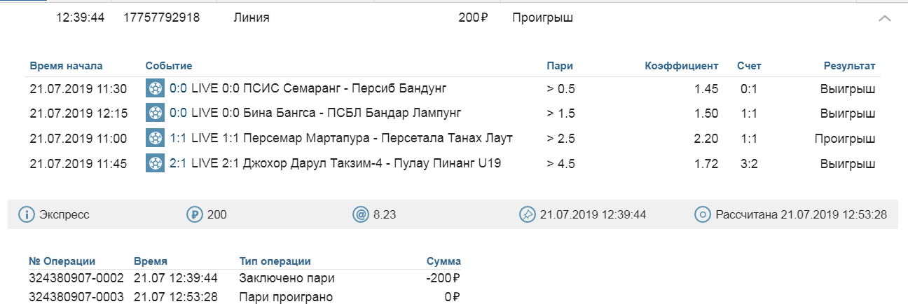Click soccer icon for Джохор Дарул Такзим-4 match
The height and width of the screenshot is (304, 908).
(x=155, y=163)
